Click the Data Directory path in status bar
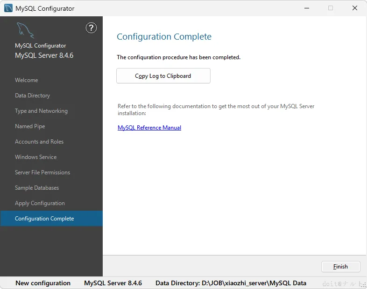Screen dimensions: 367x289 [x=231, y=283]
